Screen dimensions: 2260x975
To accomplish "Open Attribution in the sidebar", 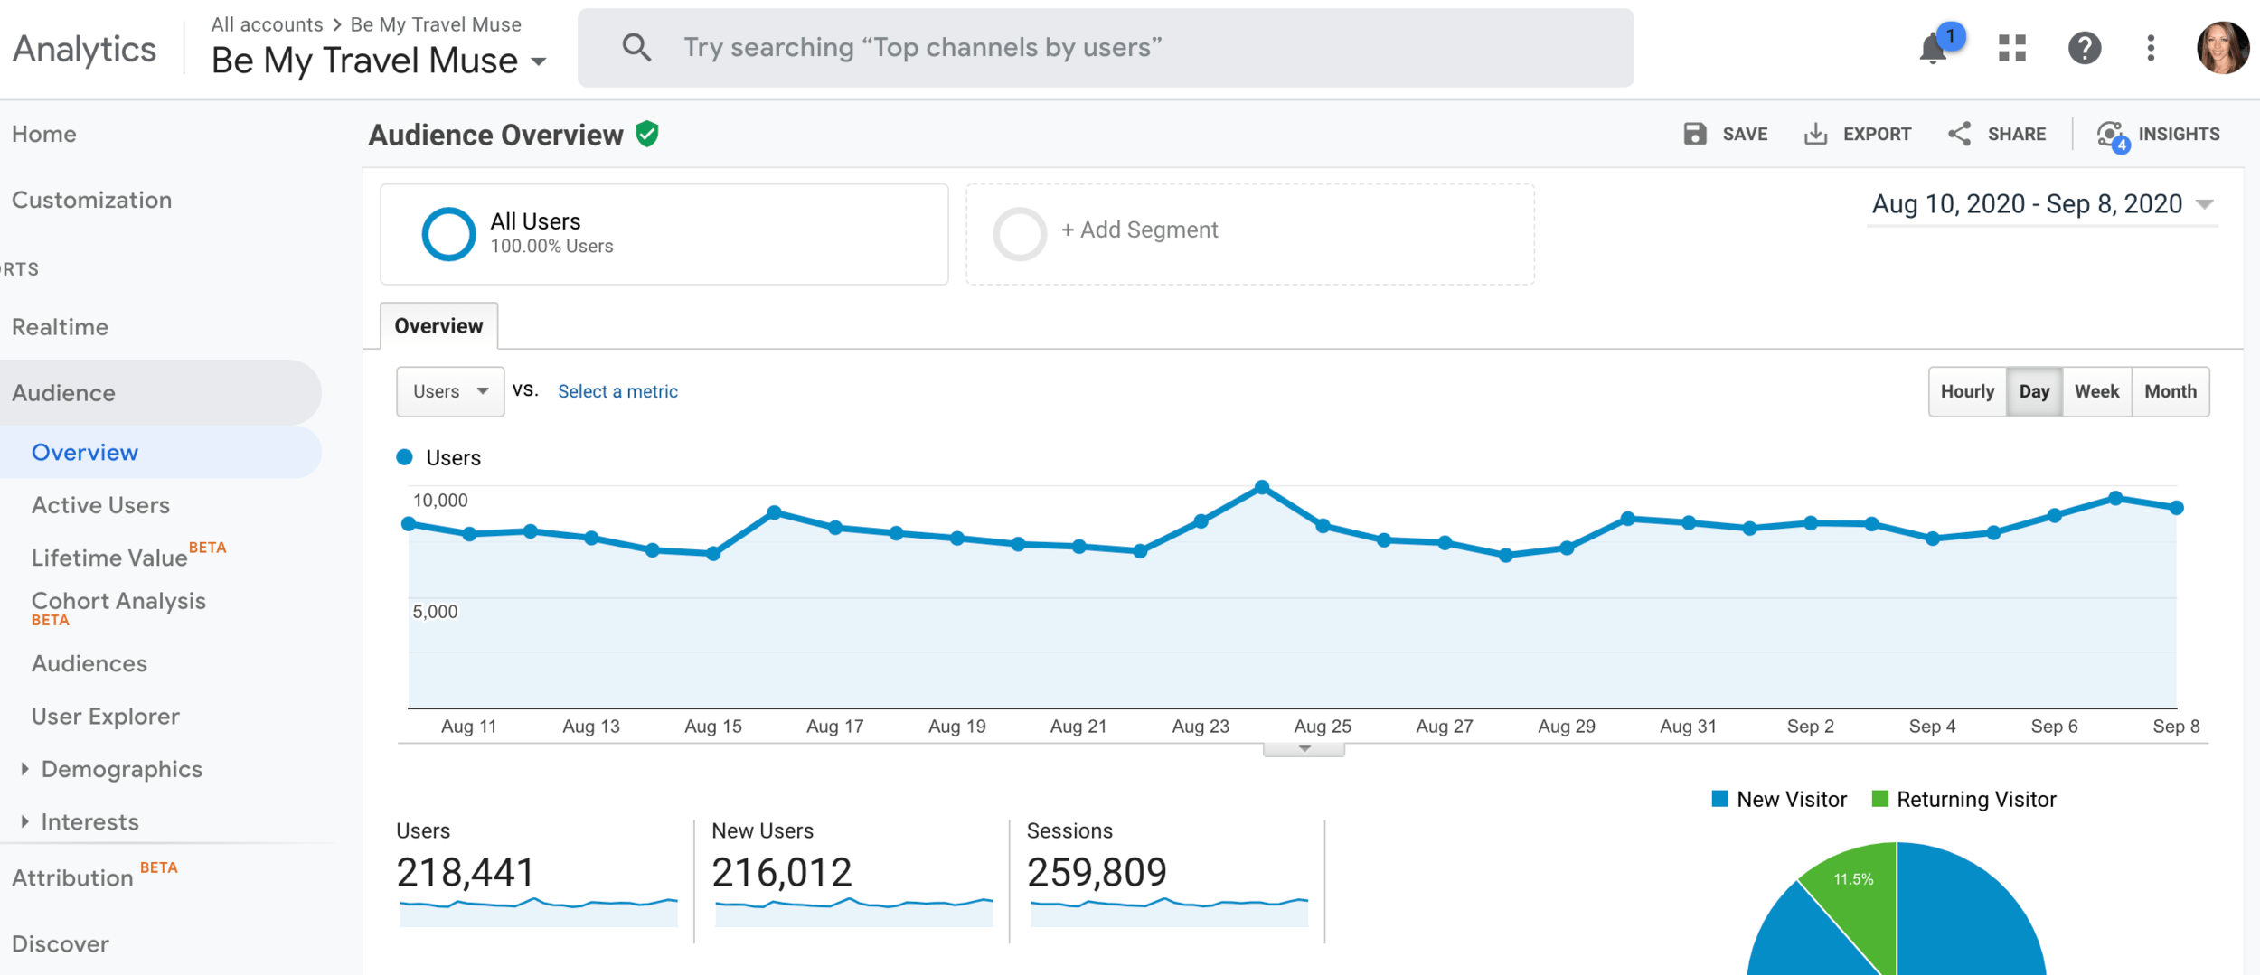I will coord(72,877).
